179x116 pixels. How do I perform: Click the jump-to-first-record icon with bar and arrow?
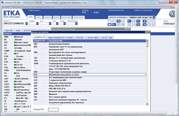144,25
